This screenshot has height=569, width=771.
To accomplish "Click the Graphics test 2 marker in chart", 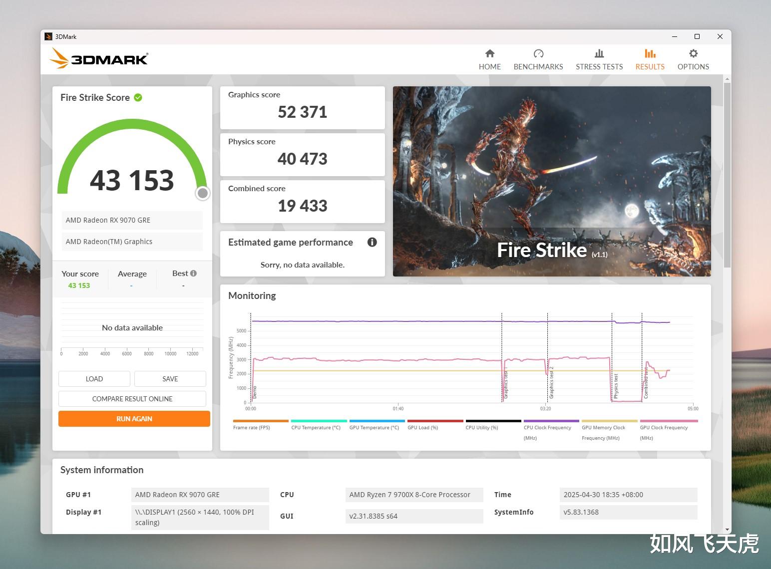I will [551, 382].
